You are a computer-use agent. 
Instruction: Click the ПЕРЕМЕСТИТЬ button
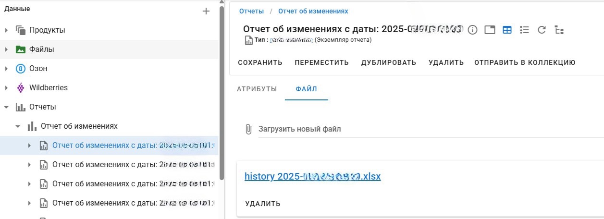coord(322,62)
